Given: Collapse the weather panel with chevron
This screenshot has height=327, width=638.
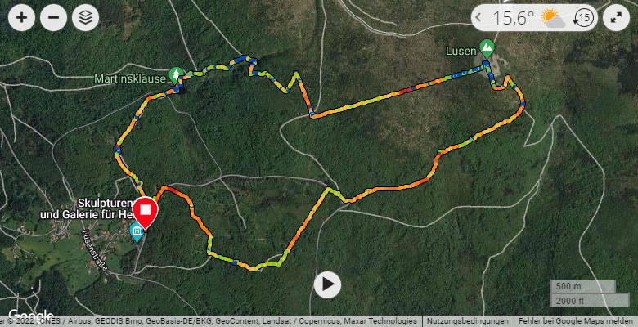Looking at the screenshot, I should [478, 17].
